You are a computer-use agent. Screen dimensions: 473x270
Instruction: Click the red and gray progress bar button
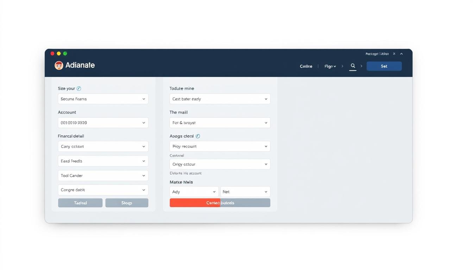point(220,203)
